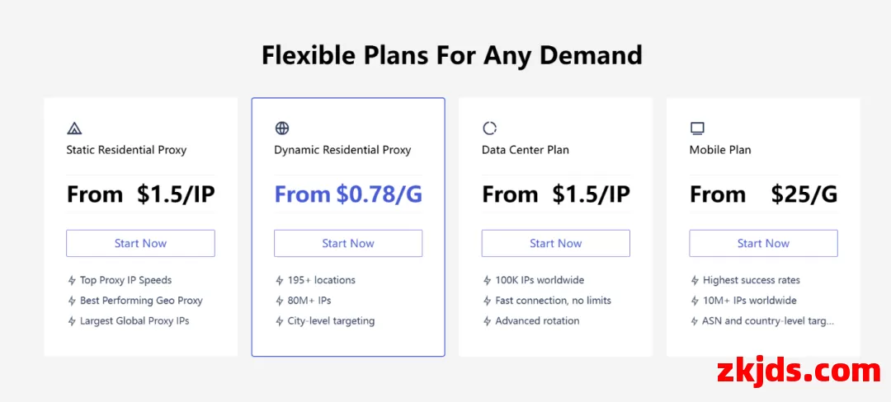Click lightning icon beside 100K IPs worldwide

coord(487,280)
